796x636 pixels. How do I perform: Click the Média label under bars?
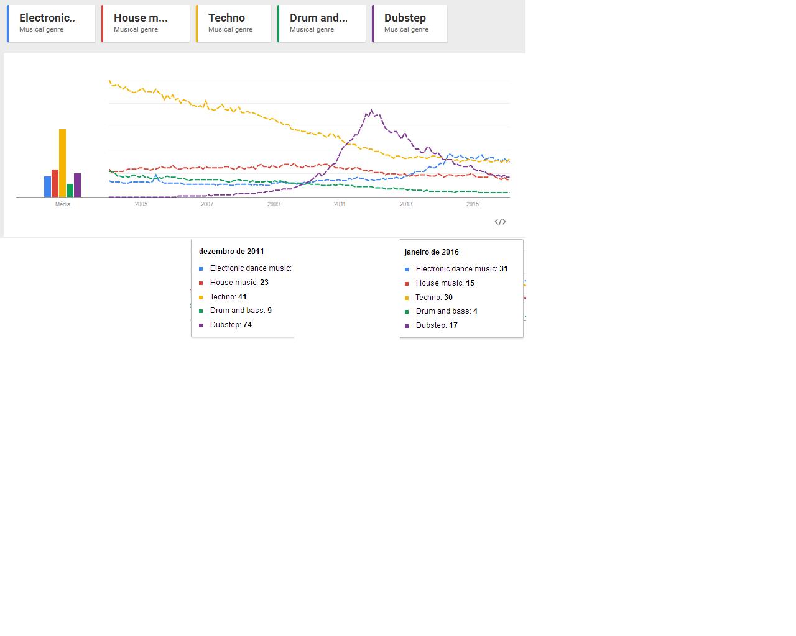63,204
